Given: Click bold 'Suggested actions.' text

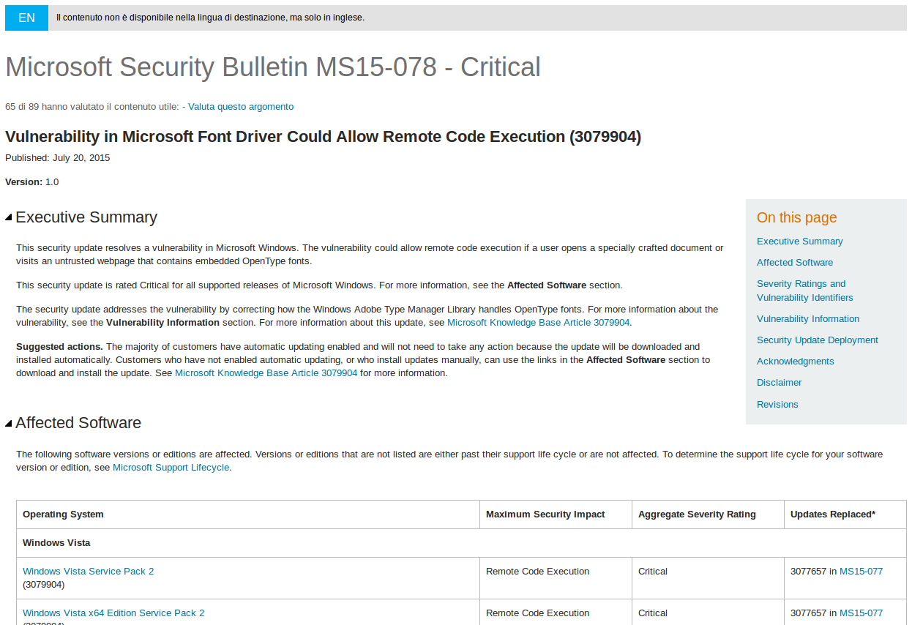Looking at the screenshot, I should 59,347.
